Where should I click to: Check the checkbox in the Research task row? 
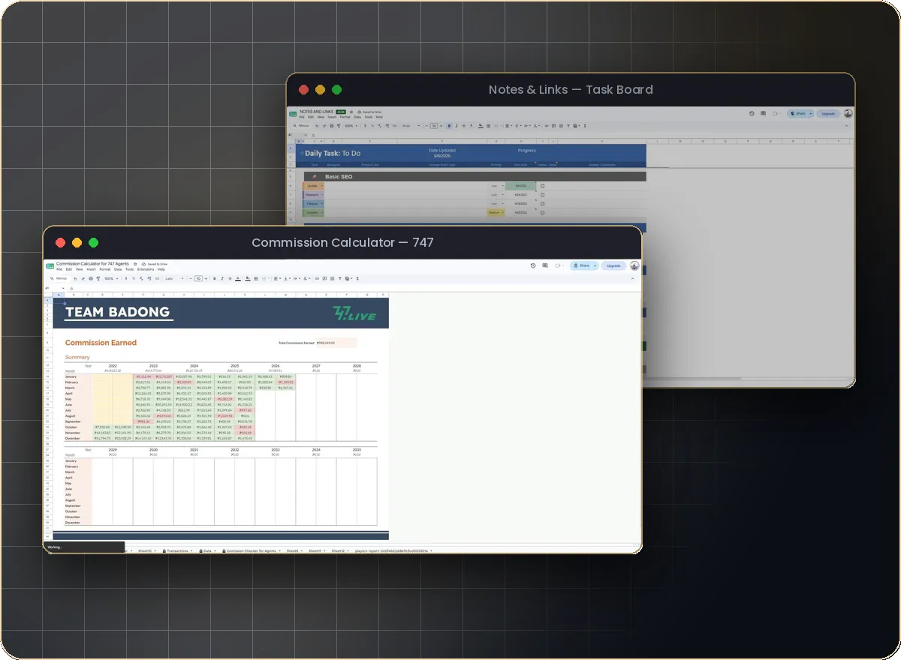542,195
